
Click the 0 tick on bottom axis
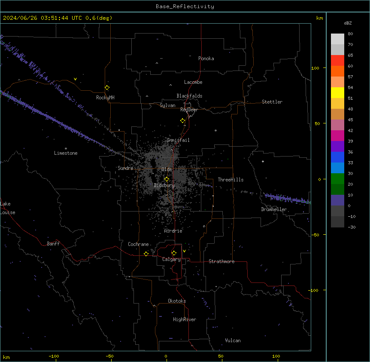pos(166,356)
